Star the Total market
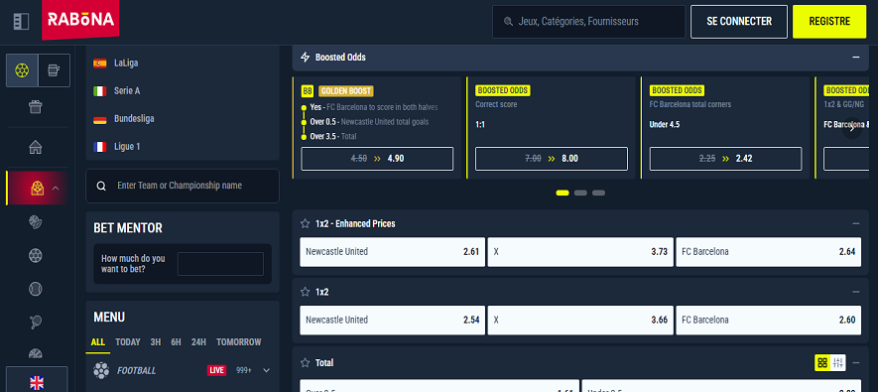The width and height of the screenshot is (878, 392). 306,363
